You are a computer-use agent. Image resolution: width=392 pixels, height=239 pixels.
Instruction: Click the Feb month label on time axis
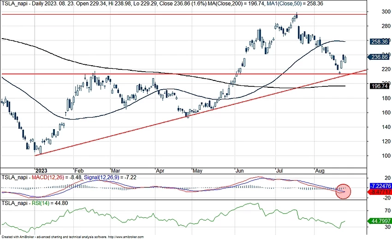tap(79, 171)
